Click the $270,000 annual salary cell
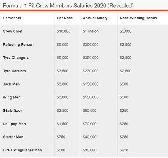Screen dimensions: 168x158 coord(91,71)
